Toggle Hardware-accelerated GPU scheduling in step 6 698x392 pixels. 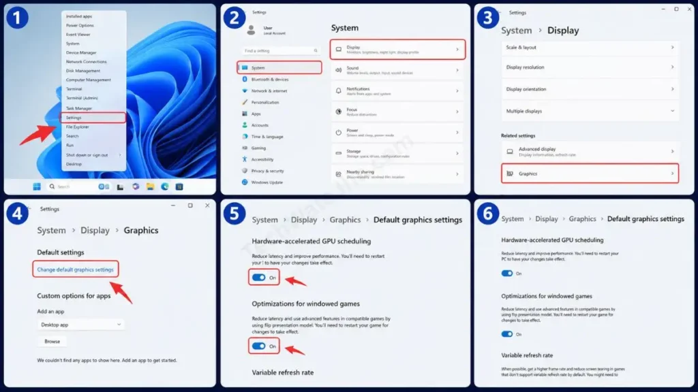tap(507, 274)
